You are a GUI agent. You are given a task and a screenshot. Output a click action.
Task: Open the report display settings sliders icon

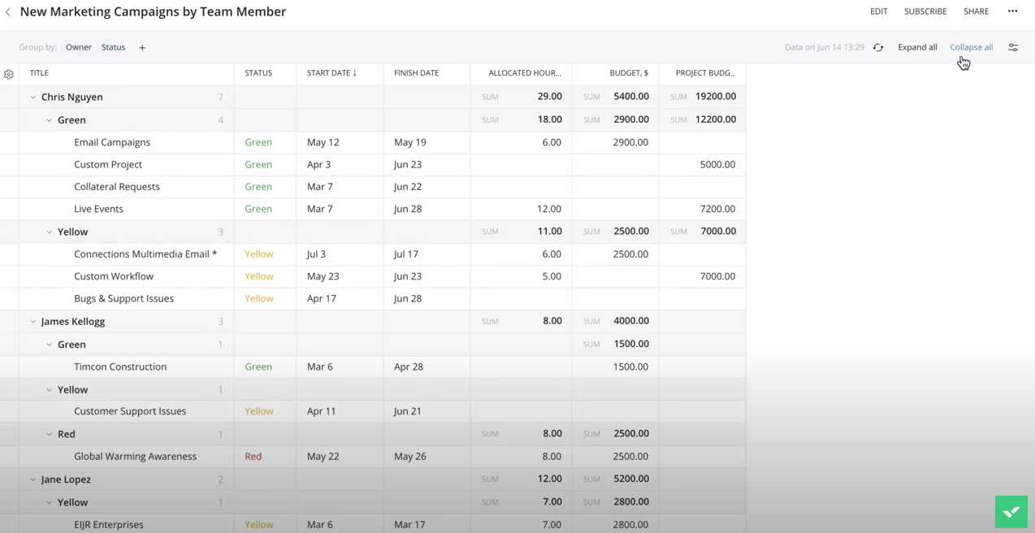[x=1013, y=47]
